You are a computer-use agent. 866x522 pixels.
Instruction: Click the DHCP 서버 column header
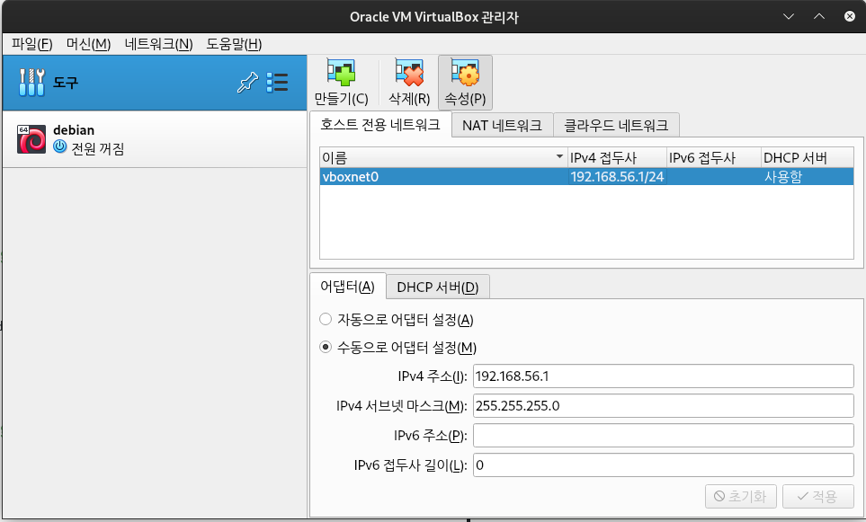click(808, 158)
